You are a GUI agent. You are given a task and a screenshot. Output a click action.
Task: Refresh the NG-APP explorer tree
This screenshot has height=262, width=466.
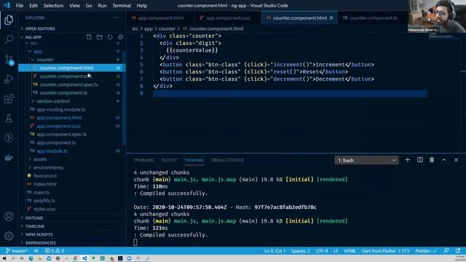tap(110, 37)
